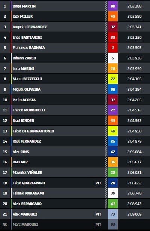Open Francesco BAGNAIA's rider entry

[x=28, y=47]
